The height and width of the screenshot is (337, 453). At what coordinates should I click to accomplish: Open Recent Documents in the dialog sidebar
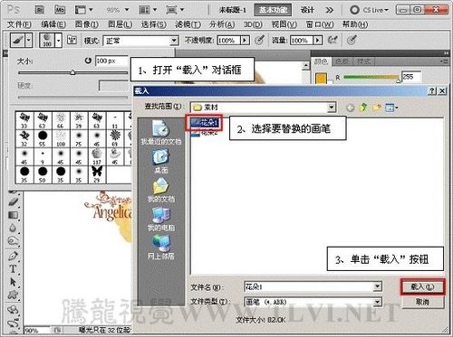tap(161, 132)
